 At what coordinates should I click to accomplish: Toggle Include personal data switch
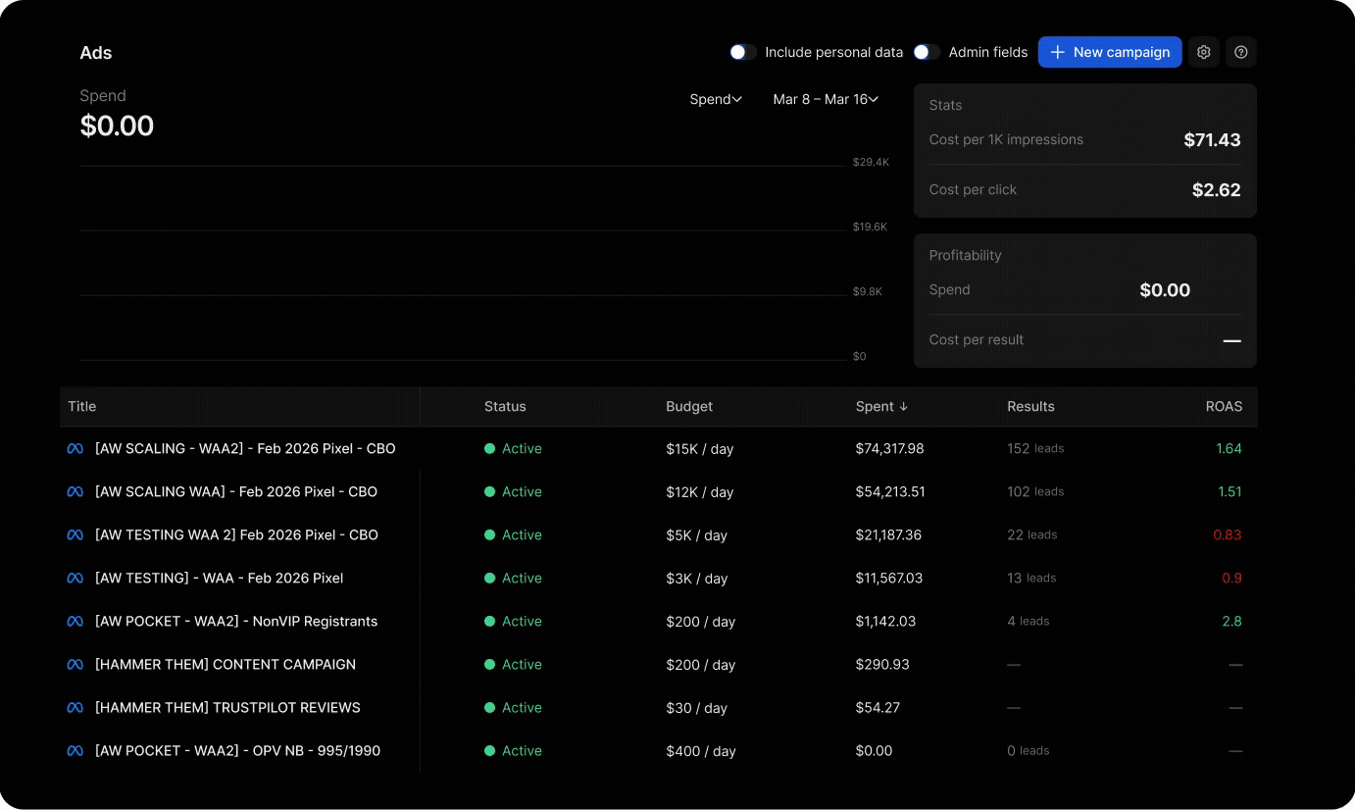742,52
